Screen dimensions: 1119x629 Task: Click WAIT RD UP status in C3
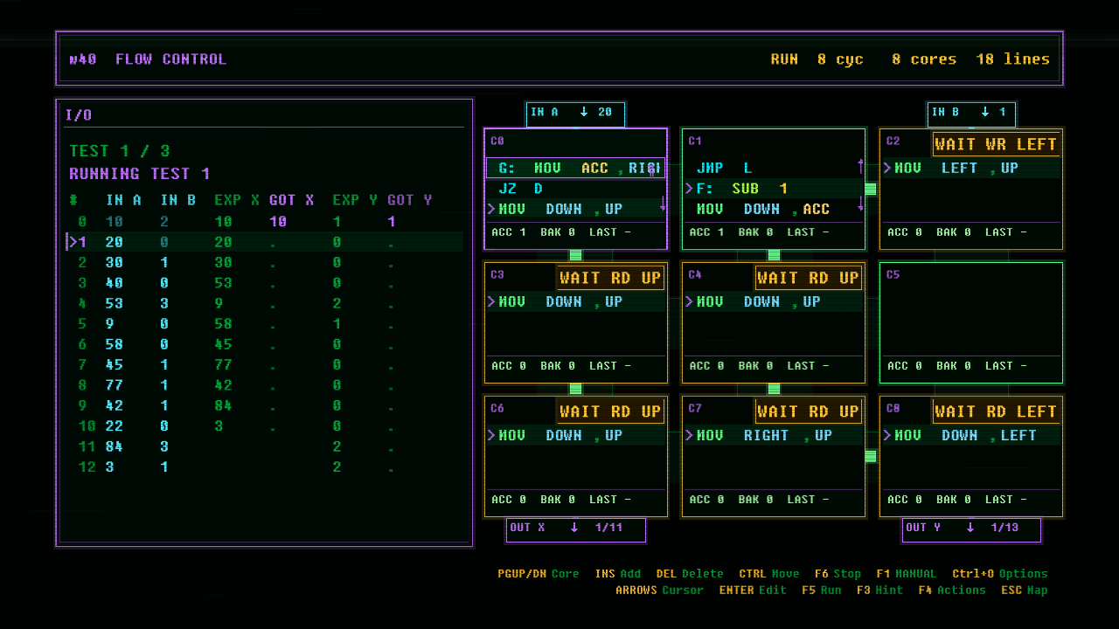(x=610, y=278)
